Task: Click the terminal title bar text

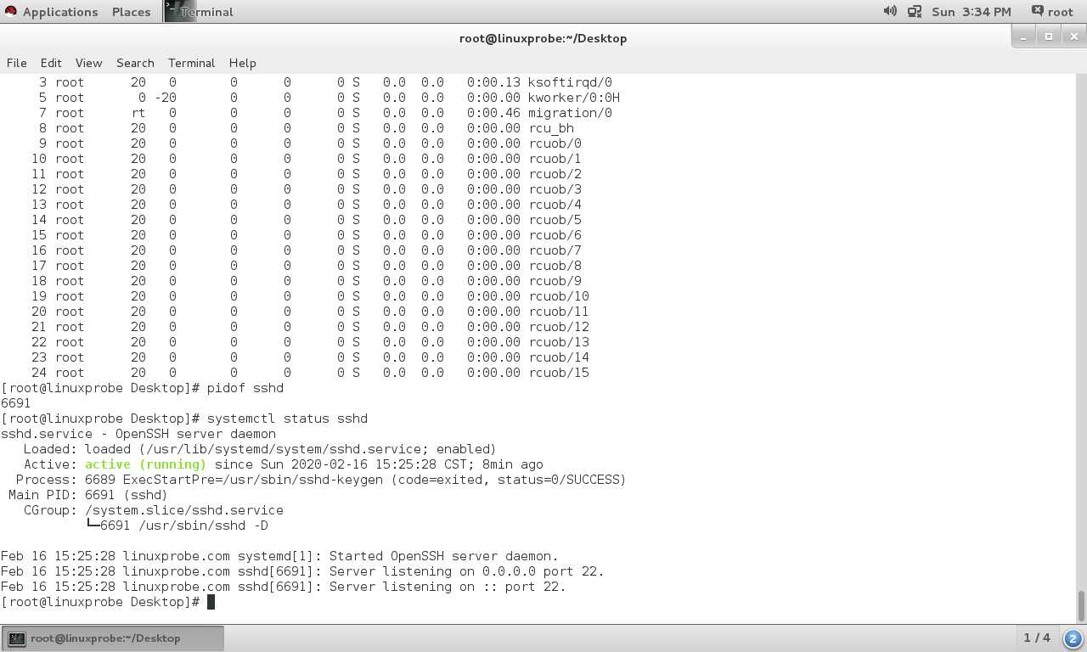Action: [543, 38]
